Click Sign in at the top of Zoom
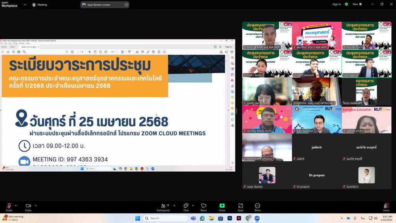This screenshot has width=396, height=223. (336, 4)
